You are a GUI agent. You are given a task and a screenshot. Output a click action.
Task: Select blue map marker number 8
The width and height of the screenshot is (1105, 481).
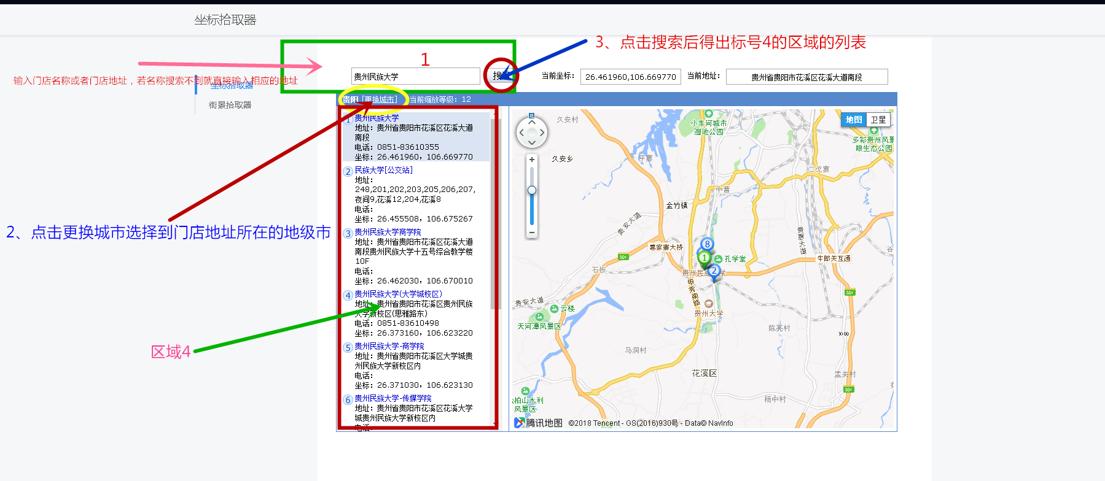[707, 244]
